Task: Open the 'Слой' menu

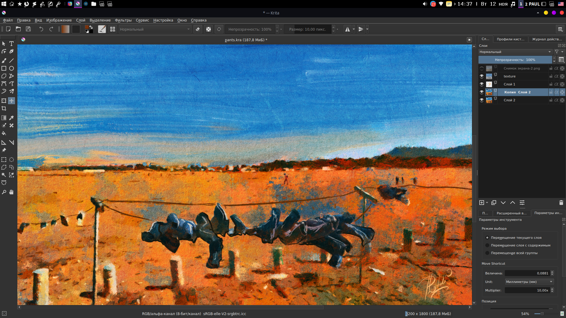Action: point(80,20)
